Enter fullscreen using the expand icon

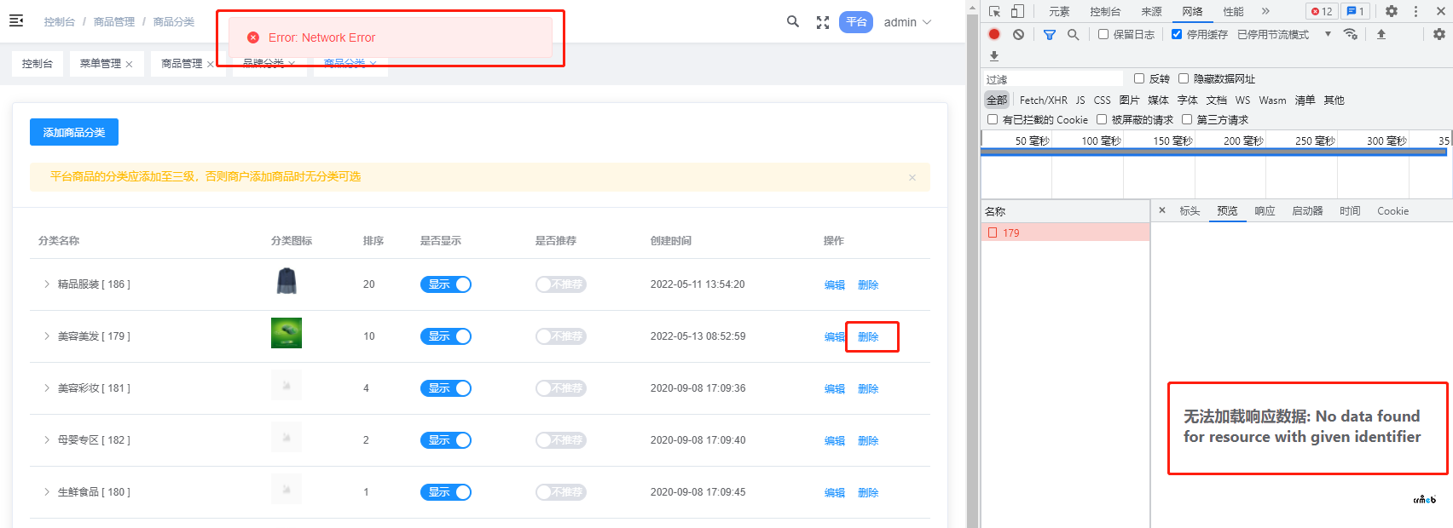(x=823, y=22)
